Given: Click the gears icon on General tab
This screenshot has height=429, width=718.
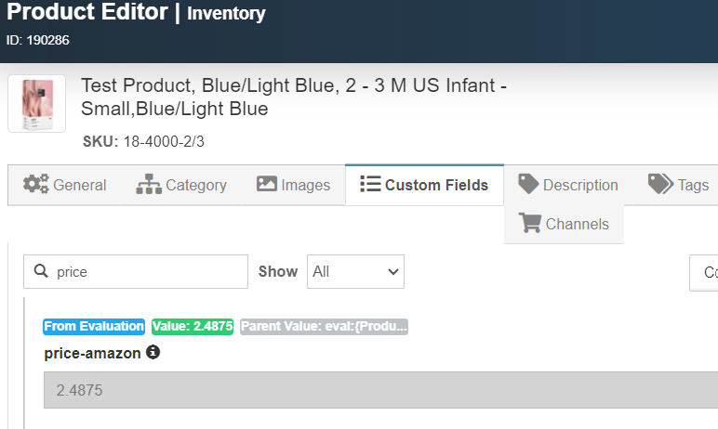Looking at the screenshot, I should click(36, 184).
